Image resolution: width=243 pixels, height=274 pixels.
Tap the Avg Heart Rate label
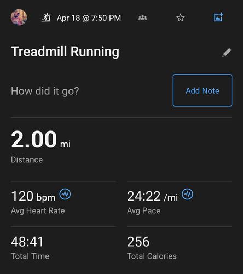[x=38, y=210]
